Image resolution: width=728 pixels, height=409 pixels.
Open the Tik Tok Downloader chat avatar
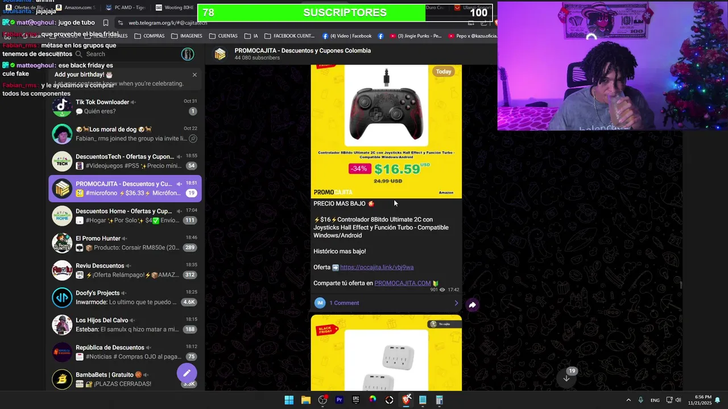pos(62,107)
